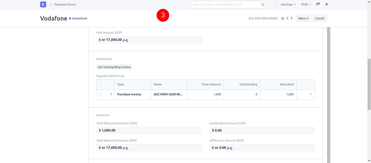Image resolution: width=371 pixels, height=163 pixels.
Task: Click the page vertical scrollbar thumb
Action: pyautogui.click(x=369, y=85)
